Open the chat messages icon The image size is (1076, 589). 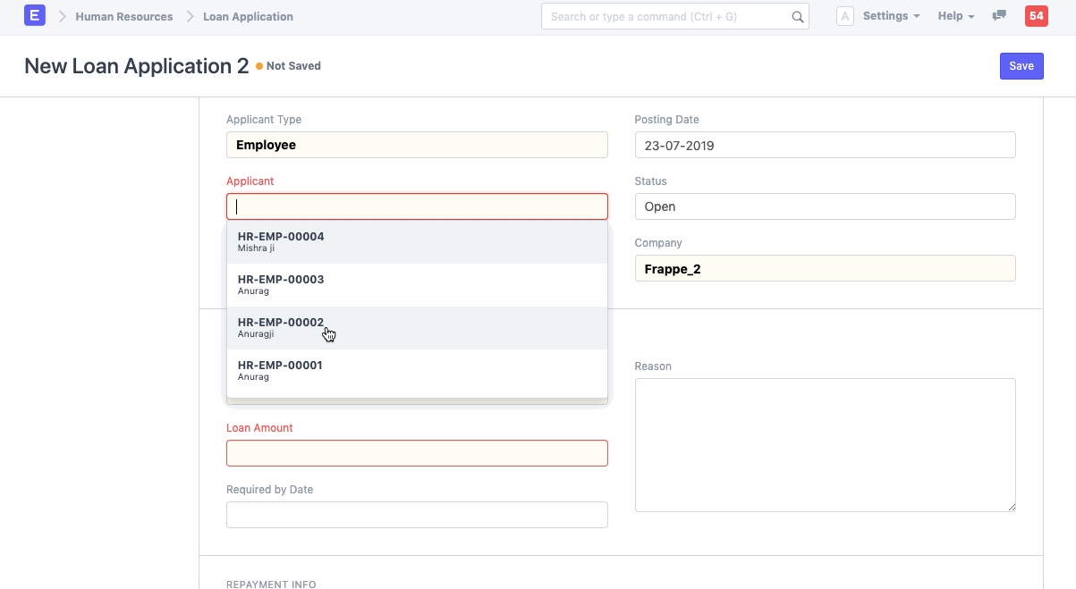click(x=999, y=16)
